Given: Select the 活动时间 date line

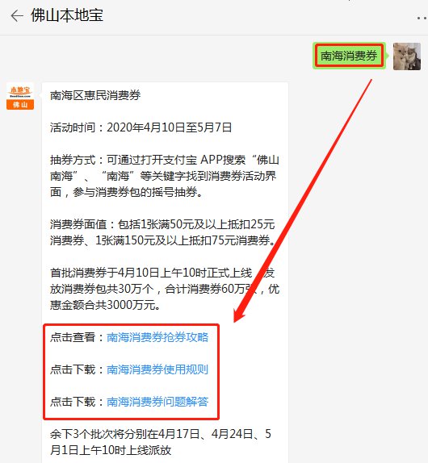Looking at the screenshot, I should click(141, 127).
